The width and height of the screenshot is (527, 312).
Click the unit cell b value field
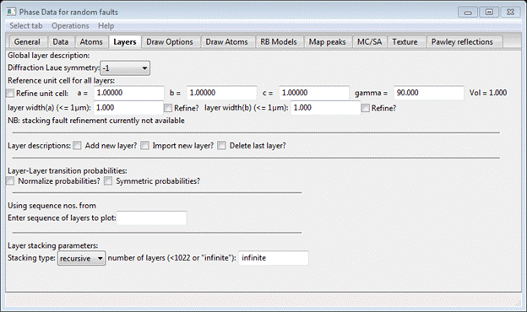pyautogui.click(x=221, y=93)
